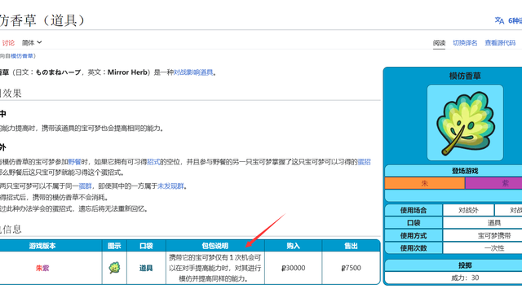Screen dimensions: 522x293
Task: Click the Mirror Herb English name text
Action: pyautogui.click(x=127, y=72)
